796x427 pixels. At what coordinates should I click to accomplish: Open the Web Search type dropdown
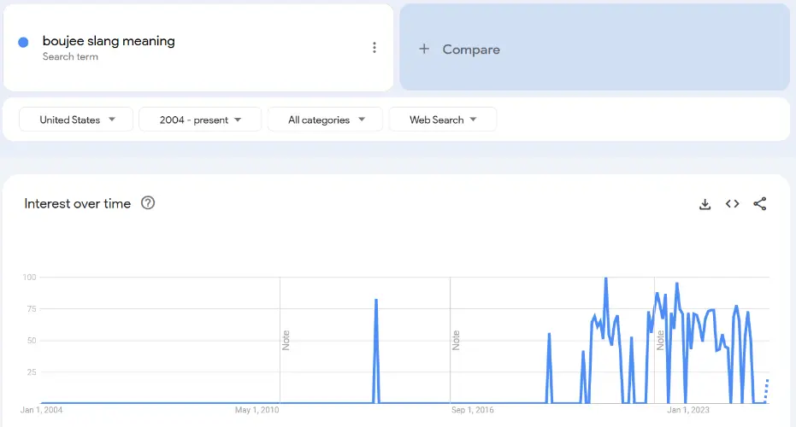coord(443,120)
